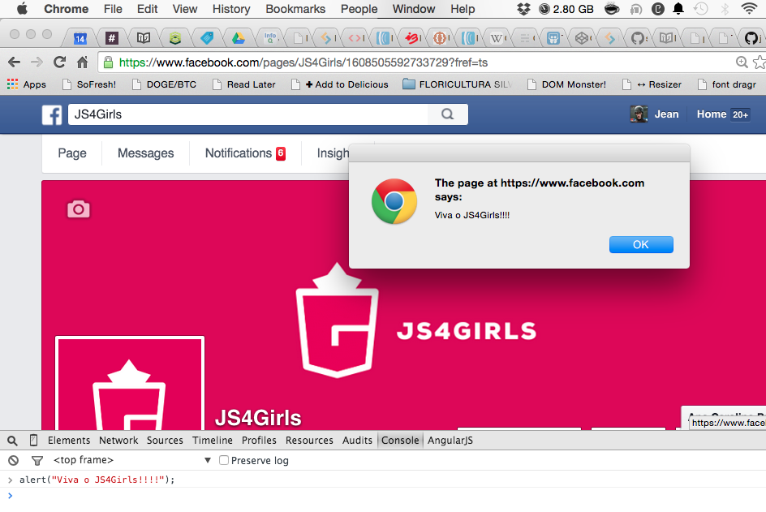Click the browser forward arrow
The image size is (766, 512).
tap(37, 62)
